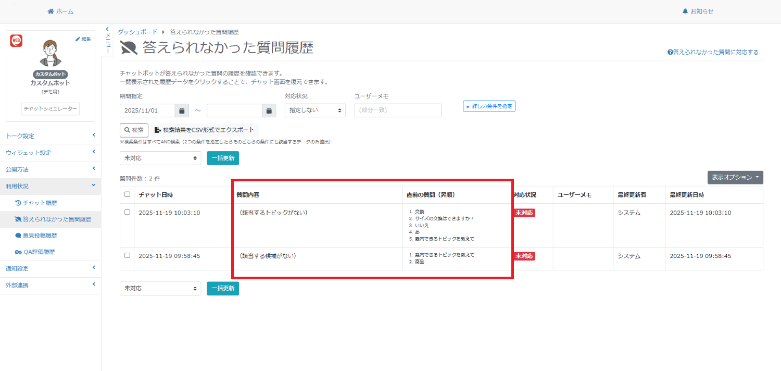Expand the トーク設定 sidebar menu
Image resolution: width=781 pixels, height=371 pixels.
(x=51, y=136)
